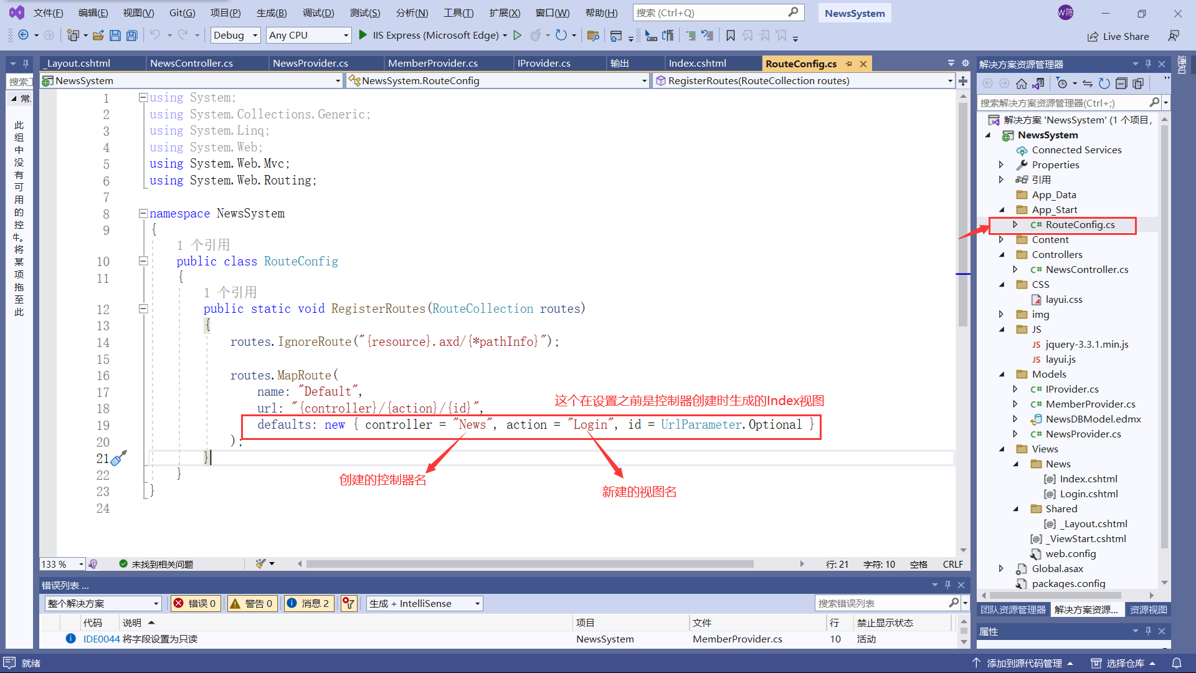Switch to Index.cshtml editor tab
The height and width of the screenshot is (673, 1196).
click(x=697, y=64)
